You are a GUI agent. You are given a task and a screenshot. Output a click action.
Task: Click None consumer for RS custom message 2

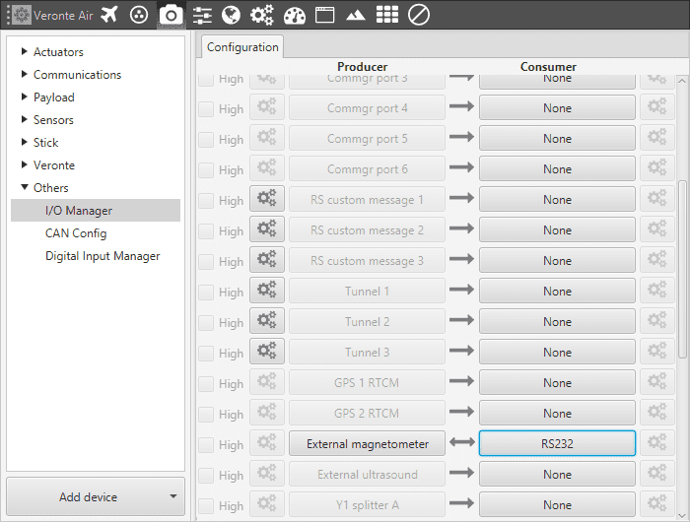(557, 229)
